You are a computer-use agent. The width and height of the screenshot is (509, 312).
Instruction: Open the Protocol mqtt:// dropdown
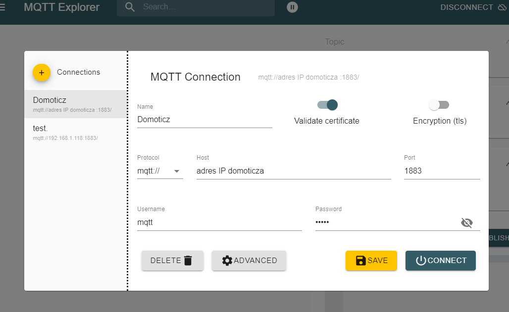[x=160, y=171]
